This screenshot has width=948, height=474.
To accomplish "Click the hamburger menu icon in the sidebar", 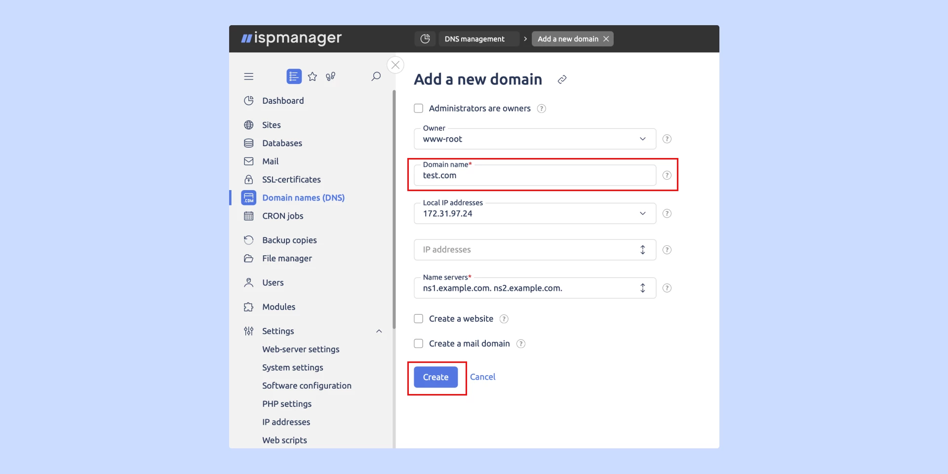I will (248, 77).
